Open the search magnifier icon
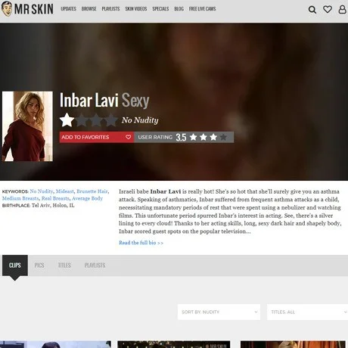Viewport: 348px width, 348px height. click(312, 10)
